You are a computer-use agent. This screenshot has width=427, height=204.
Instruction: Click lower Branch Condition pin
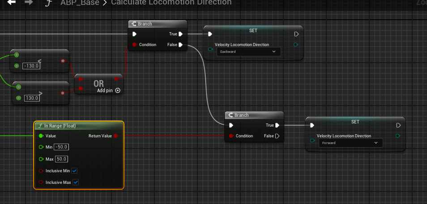coord(231,136)
